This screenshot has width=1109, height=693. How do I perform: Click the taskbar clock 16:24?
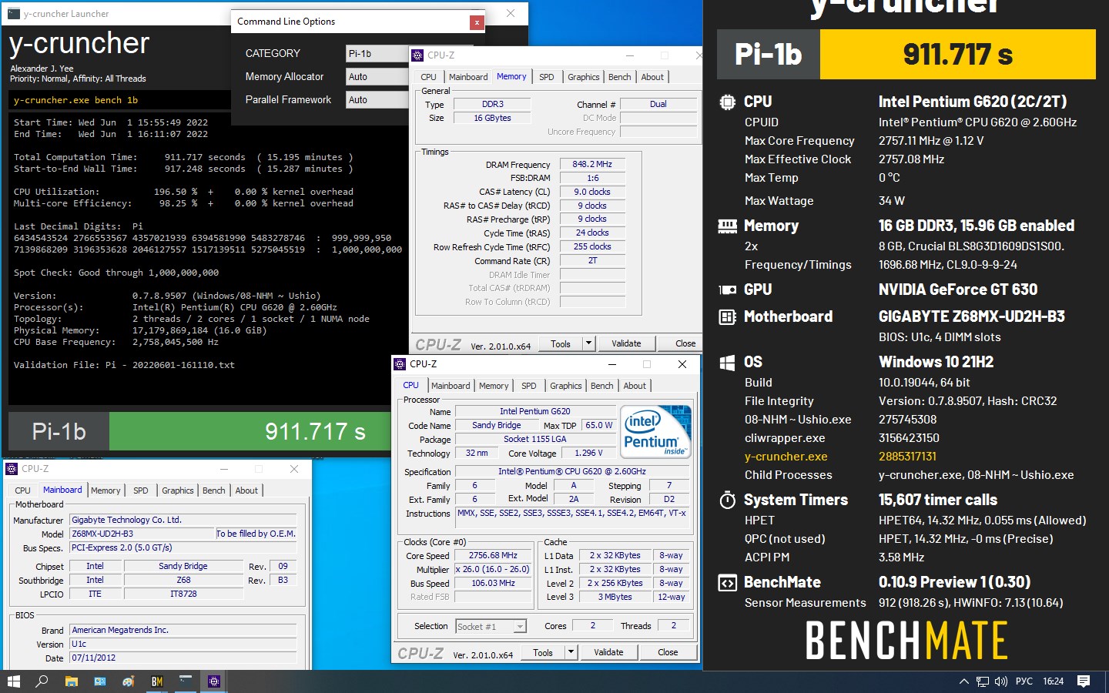(1053, 681)
